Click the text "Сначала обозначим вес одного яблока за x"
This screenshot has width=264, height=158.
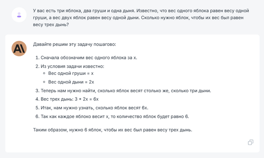[x=89, y=57]
